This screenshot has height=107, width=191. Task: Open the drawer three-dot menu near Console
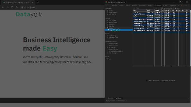click(106, 98)
